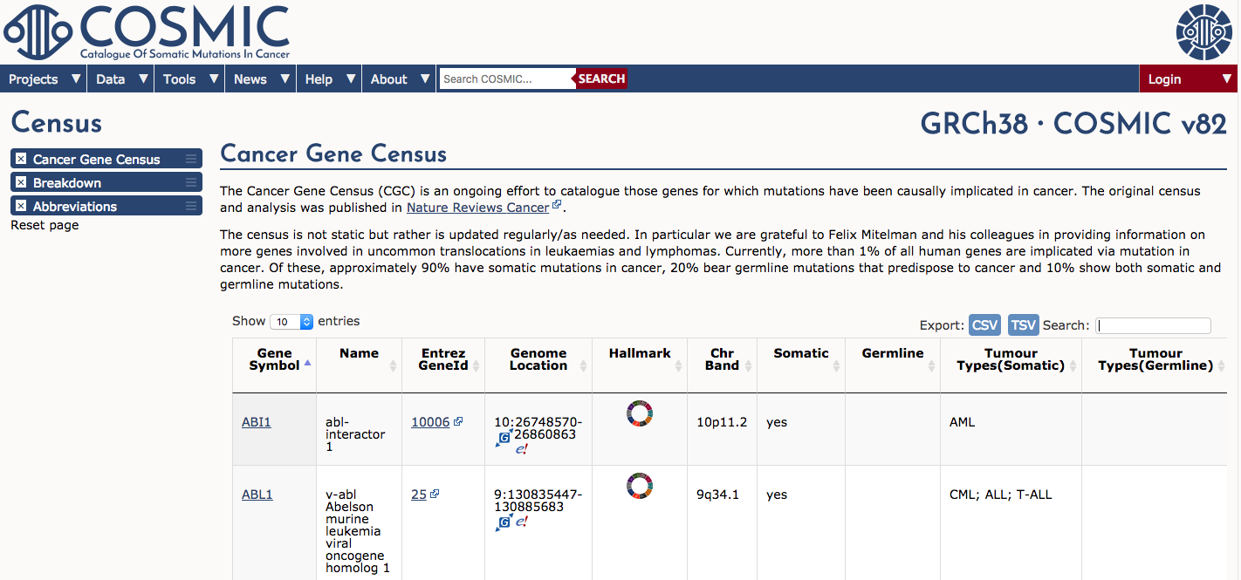Click the COSMIC logo at top left
This screenshot has width=1241, height=580.
147,31
